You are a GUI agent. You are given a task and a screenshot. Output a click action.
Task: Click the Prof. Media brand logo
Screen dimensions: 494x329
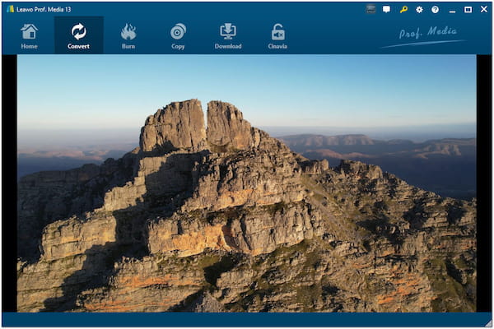pos(422,35)
